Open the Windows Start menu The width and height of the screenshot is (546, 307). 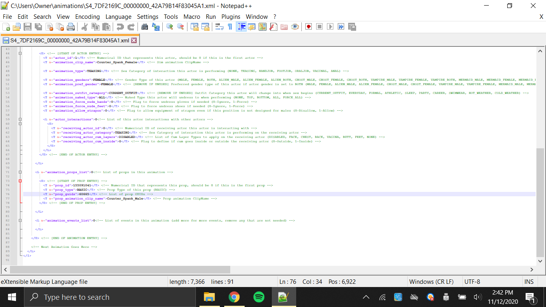pyautogui.click(x=12, y=297)
